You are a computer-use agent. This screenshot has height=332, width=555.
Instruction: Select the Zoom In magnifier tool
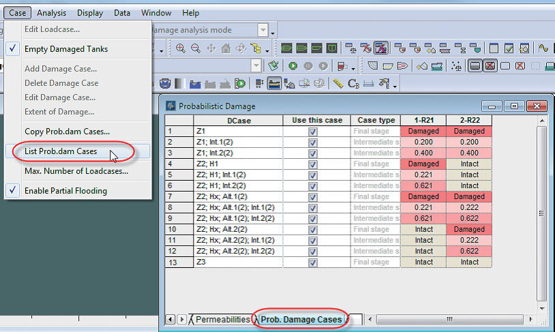click(181, 48)
